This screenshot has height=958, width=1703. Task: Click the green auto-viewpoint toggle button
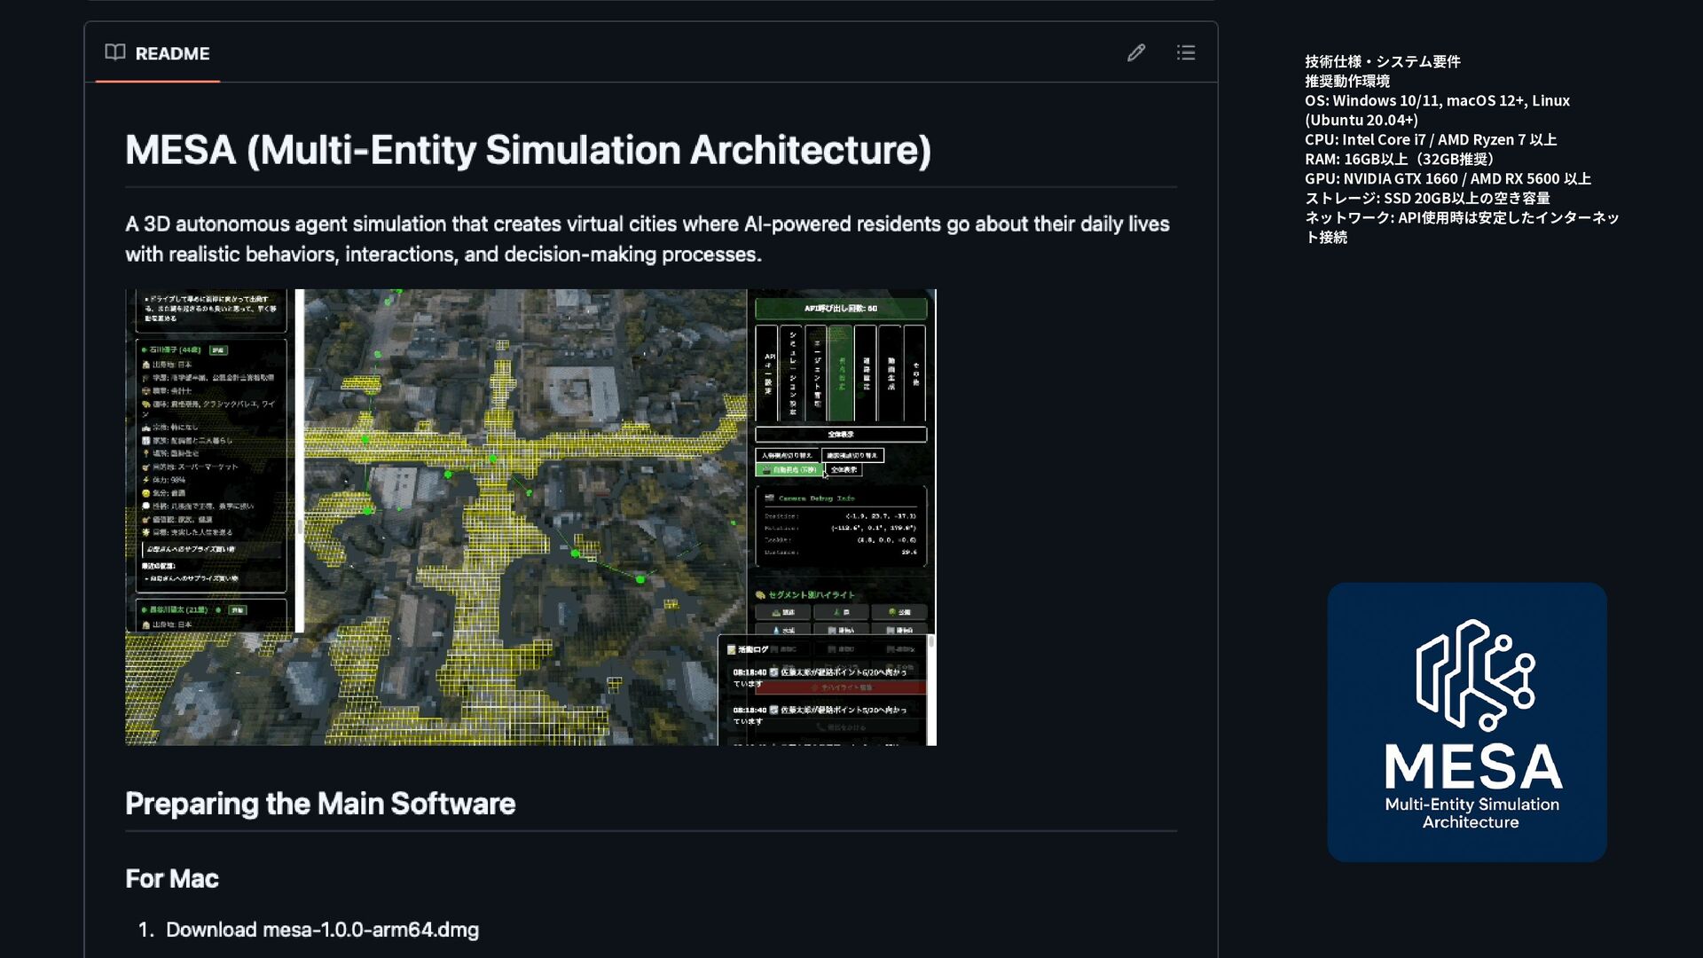788,469
